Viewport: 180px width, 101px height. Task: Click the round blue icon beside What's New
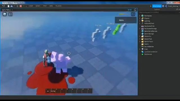(x=163, y=6)
